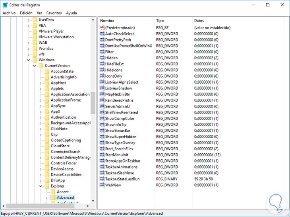Click the TaskbarStateLastRun binary value icon
The image size is (290, 217).
(102, 179)
